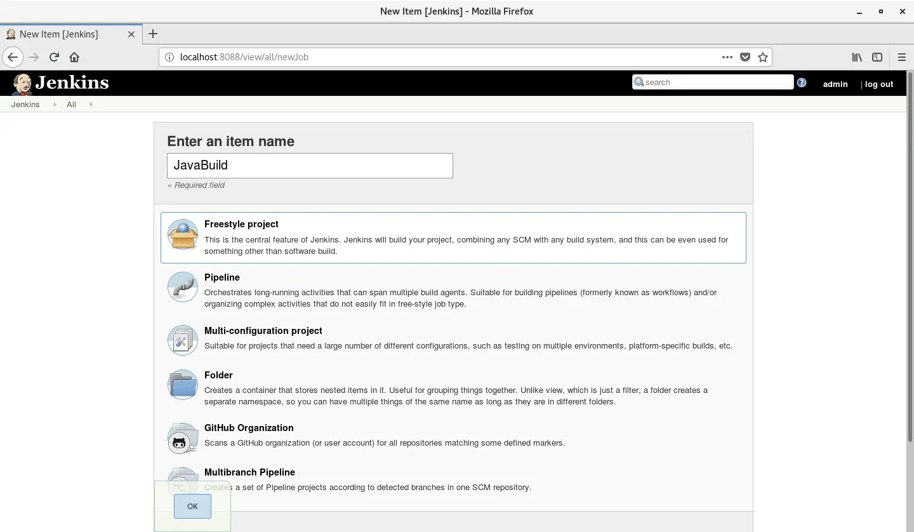914x532 pixels.
Task: Expand the Jenkins breadcrumb arrow
Action: [55, 104]
